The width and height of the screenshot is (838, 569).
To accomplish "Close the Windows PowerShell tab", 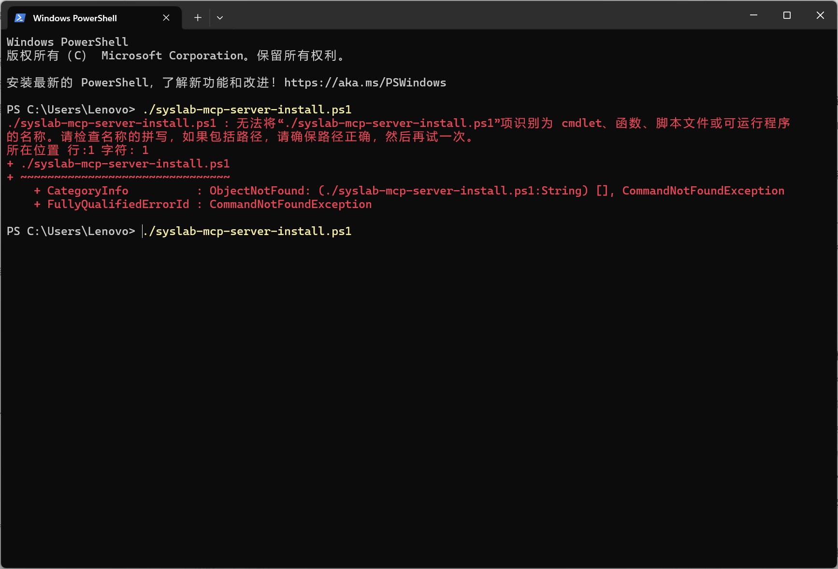I will pos(166,18).
